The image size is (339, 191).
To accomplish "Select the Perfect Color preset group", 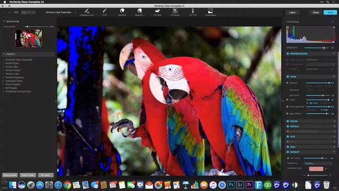I will click(13, 74).
